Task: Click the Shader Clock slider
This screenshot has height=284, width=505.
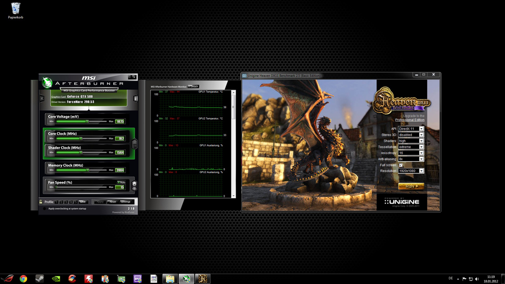Action: point(81,152)
